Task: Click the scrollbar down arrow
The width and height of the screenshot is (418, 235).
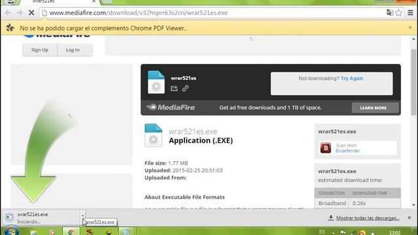Action: [413, 205]
